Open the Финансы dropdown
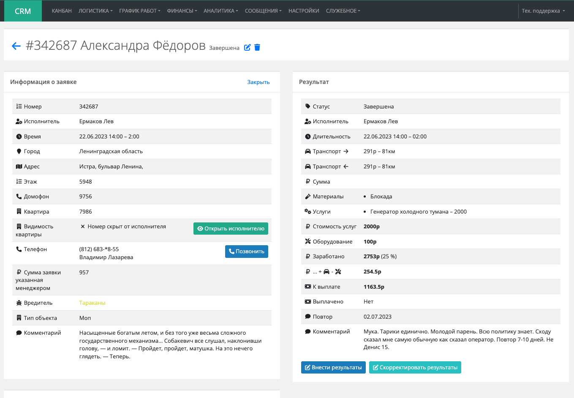The width and height of the screenshot is (574, 398). (182, 11)
